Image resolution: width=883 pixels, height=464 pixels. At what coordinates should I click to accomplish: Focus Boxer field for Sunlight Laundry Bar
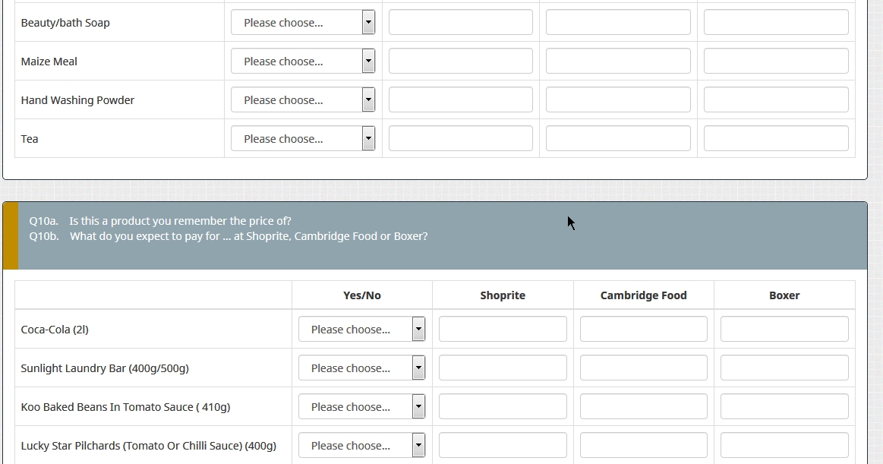point(784,368)
